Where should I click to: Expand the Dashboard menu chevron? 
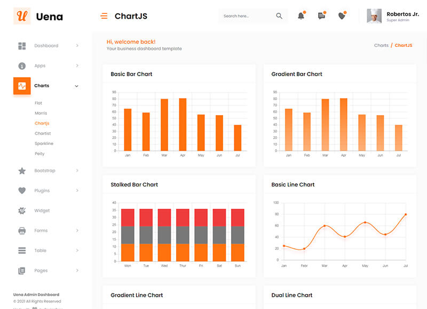coord(77,46)
